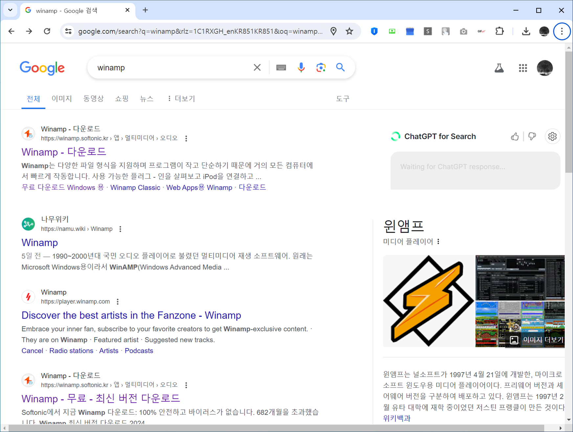The width and height of the screenshot is (573, 432).
Task: Open the Winamp Classic link
Action: [135, 187]
